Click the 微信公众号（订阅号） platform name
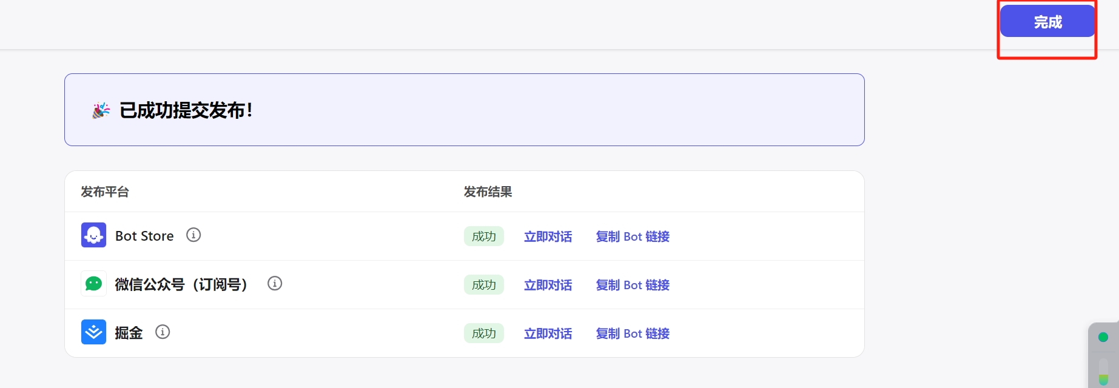The image size is (1119, 388). 181,284
